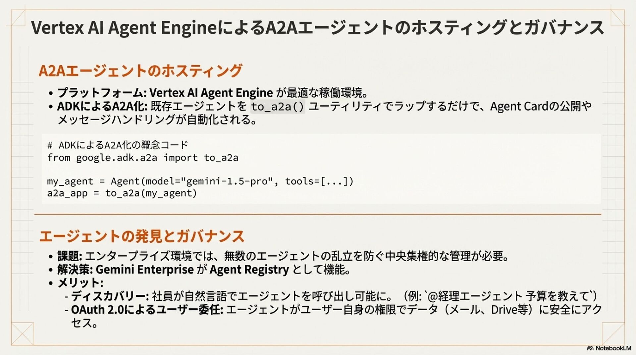Click the inline to_a2a() code chip

click(278, 107)
